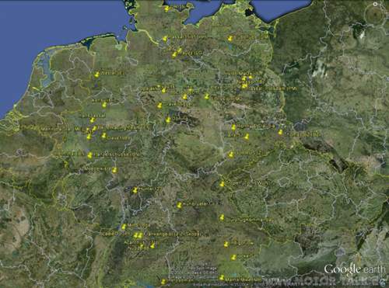Screen dimensions: 389x288
Task: Select the pushpin labeled DaveTuby
Action: click(x=104, y=136)
